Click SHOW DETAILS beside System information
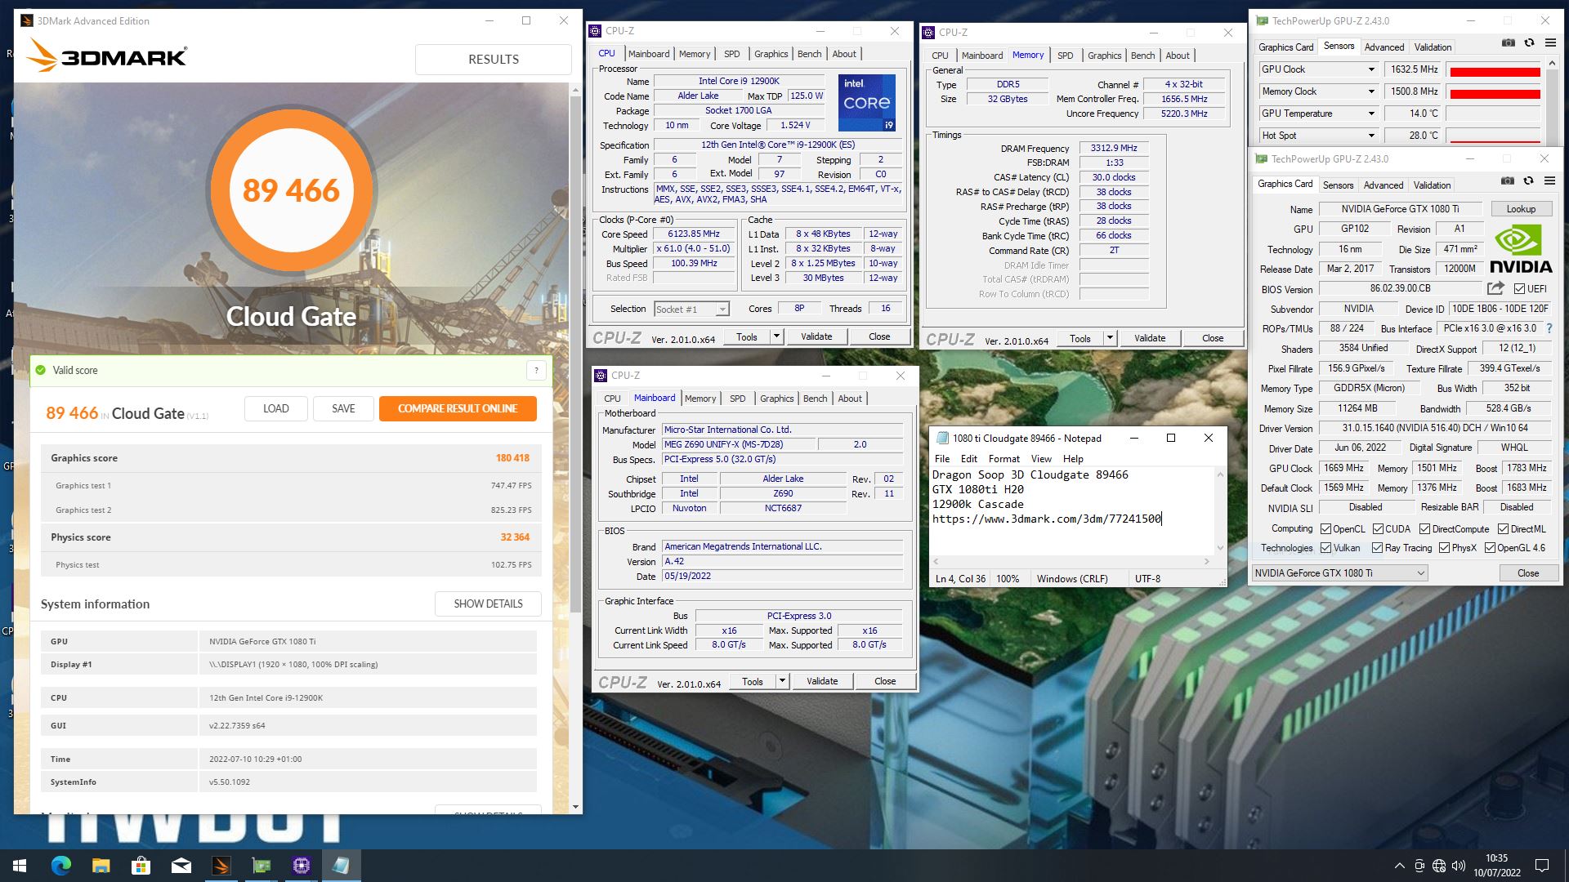The height and width of the screenshot is (882, 1569). tap(488, 604)
